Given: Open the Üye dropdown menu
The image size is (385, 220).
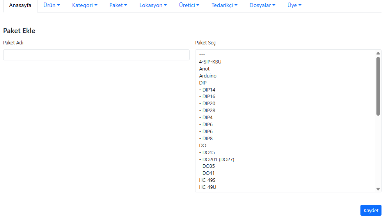Looking at the screenshot, I should [294, 5].
